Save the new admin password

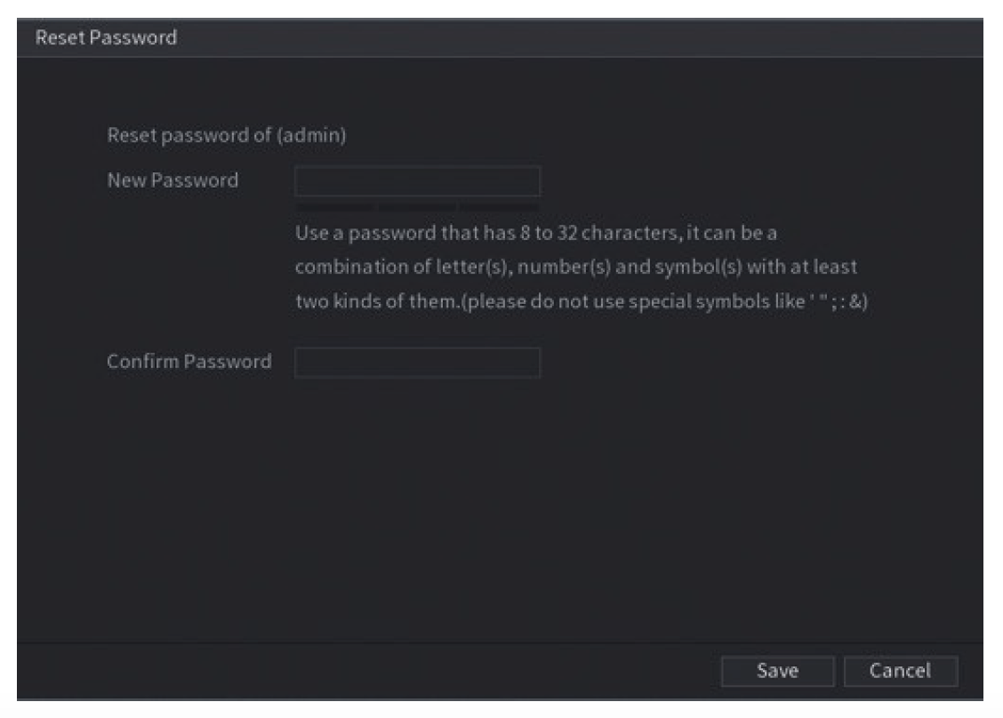pos(779,671)
